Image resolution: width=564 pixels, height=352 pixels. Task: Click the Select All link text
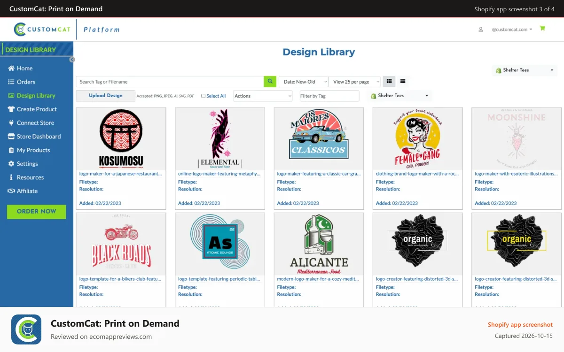[216, 96]
